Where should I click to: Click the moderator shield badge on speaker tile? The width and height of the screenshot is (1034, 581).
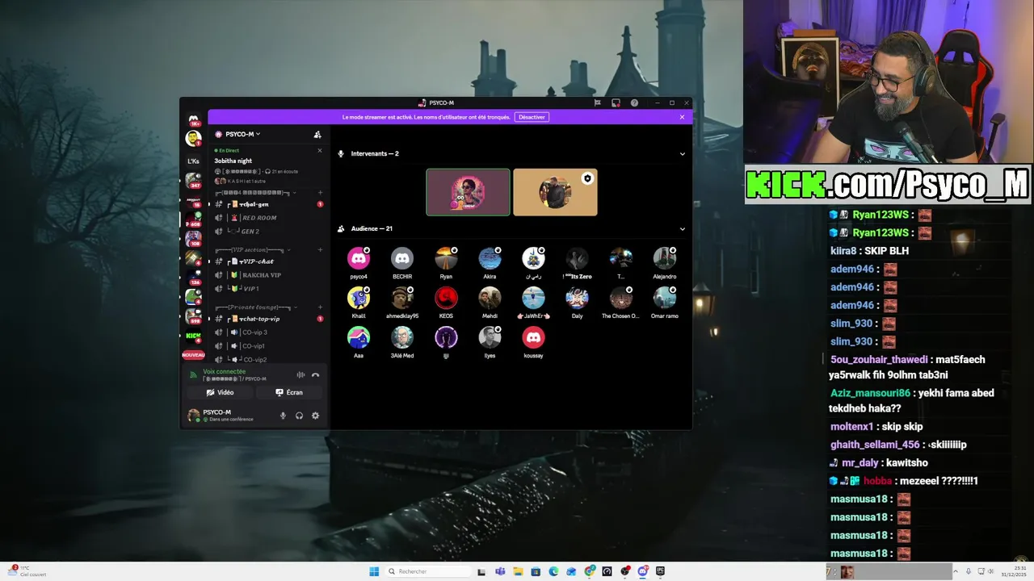pos(587,178)
